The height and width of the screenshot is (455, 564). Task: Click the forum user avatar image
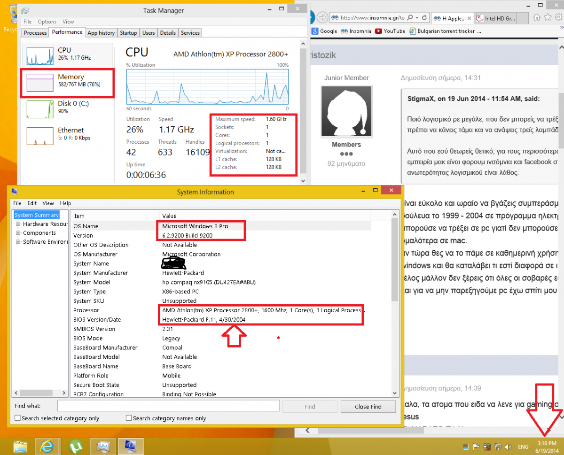tap(346, 111)
